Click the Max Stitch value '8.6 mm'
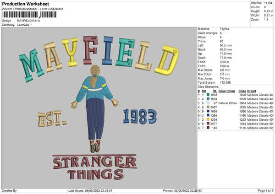 225,70
